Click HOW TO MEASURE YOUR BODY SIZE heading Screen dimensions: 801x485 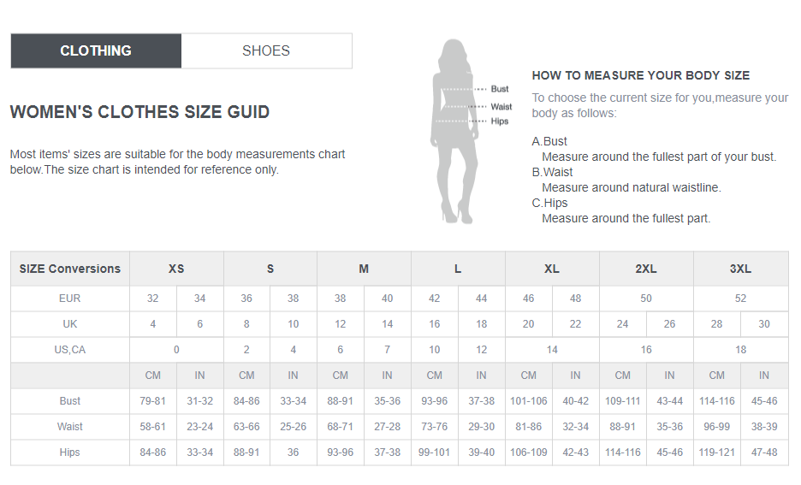[641, 75]
